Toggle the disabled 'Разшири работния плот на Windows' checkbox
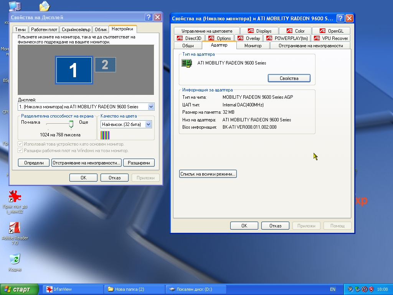Screen dimensions: 393x295 pyautogui.click(x=20, y=151)
